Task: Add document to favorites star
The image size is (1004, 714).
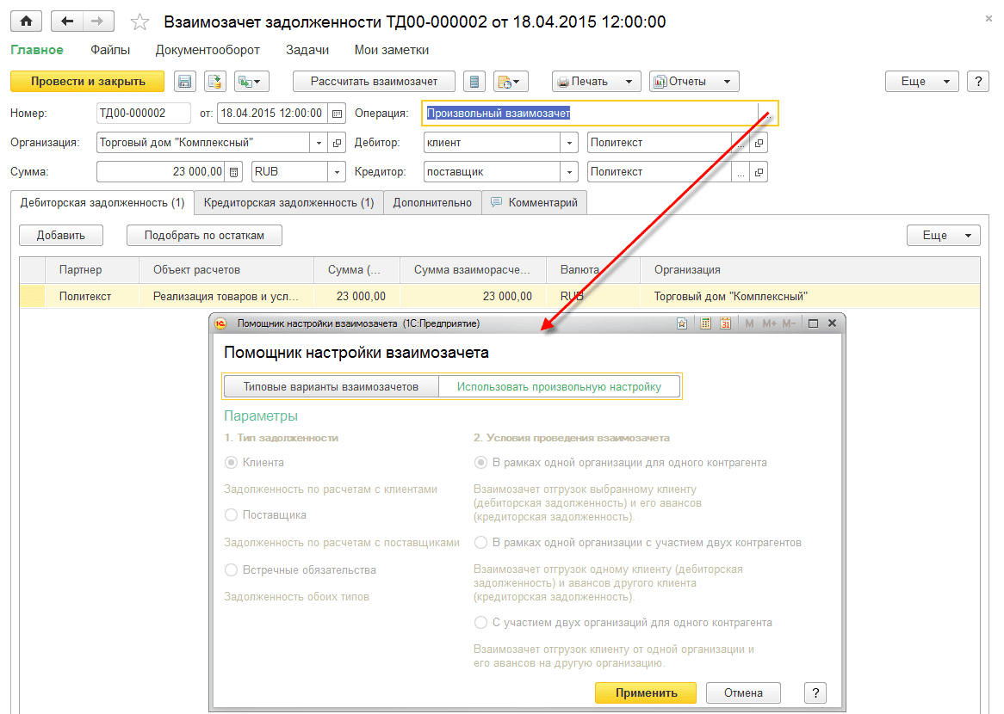Action: pyautogui.click(x=139, y=22)
